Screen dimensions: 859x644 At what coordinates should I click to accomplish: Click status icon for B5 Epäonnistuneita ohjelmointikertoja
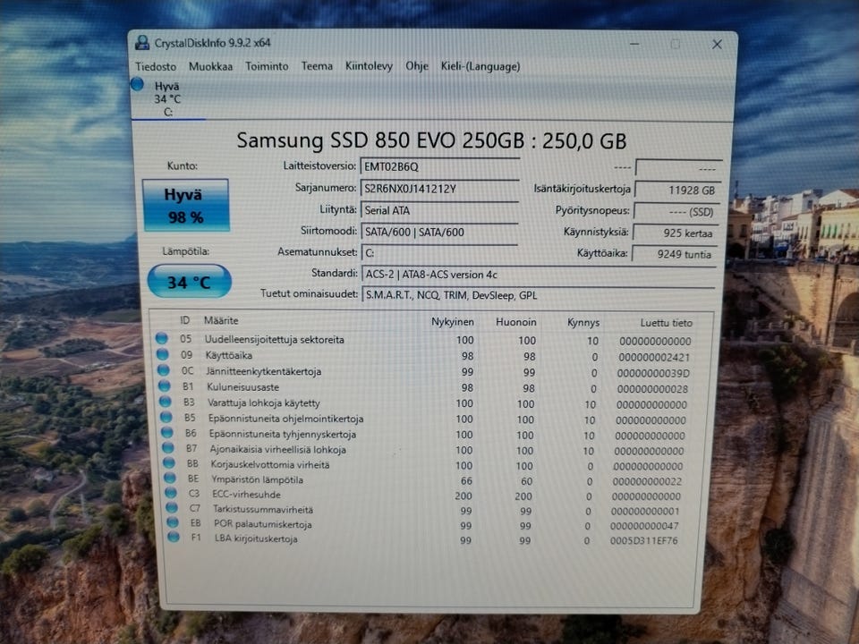tap(166, 418)
